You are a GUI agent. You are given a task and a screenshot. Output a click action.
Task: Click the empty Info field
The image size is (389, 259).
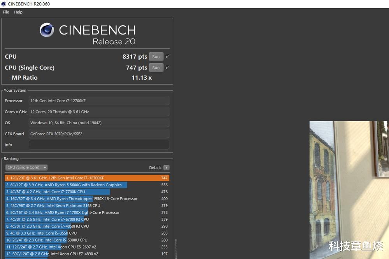(99, 145)
